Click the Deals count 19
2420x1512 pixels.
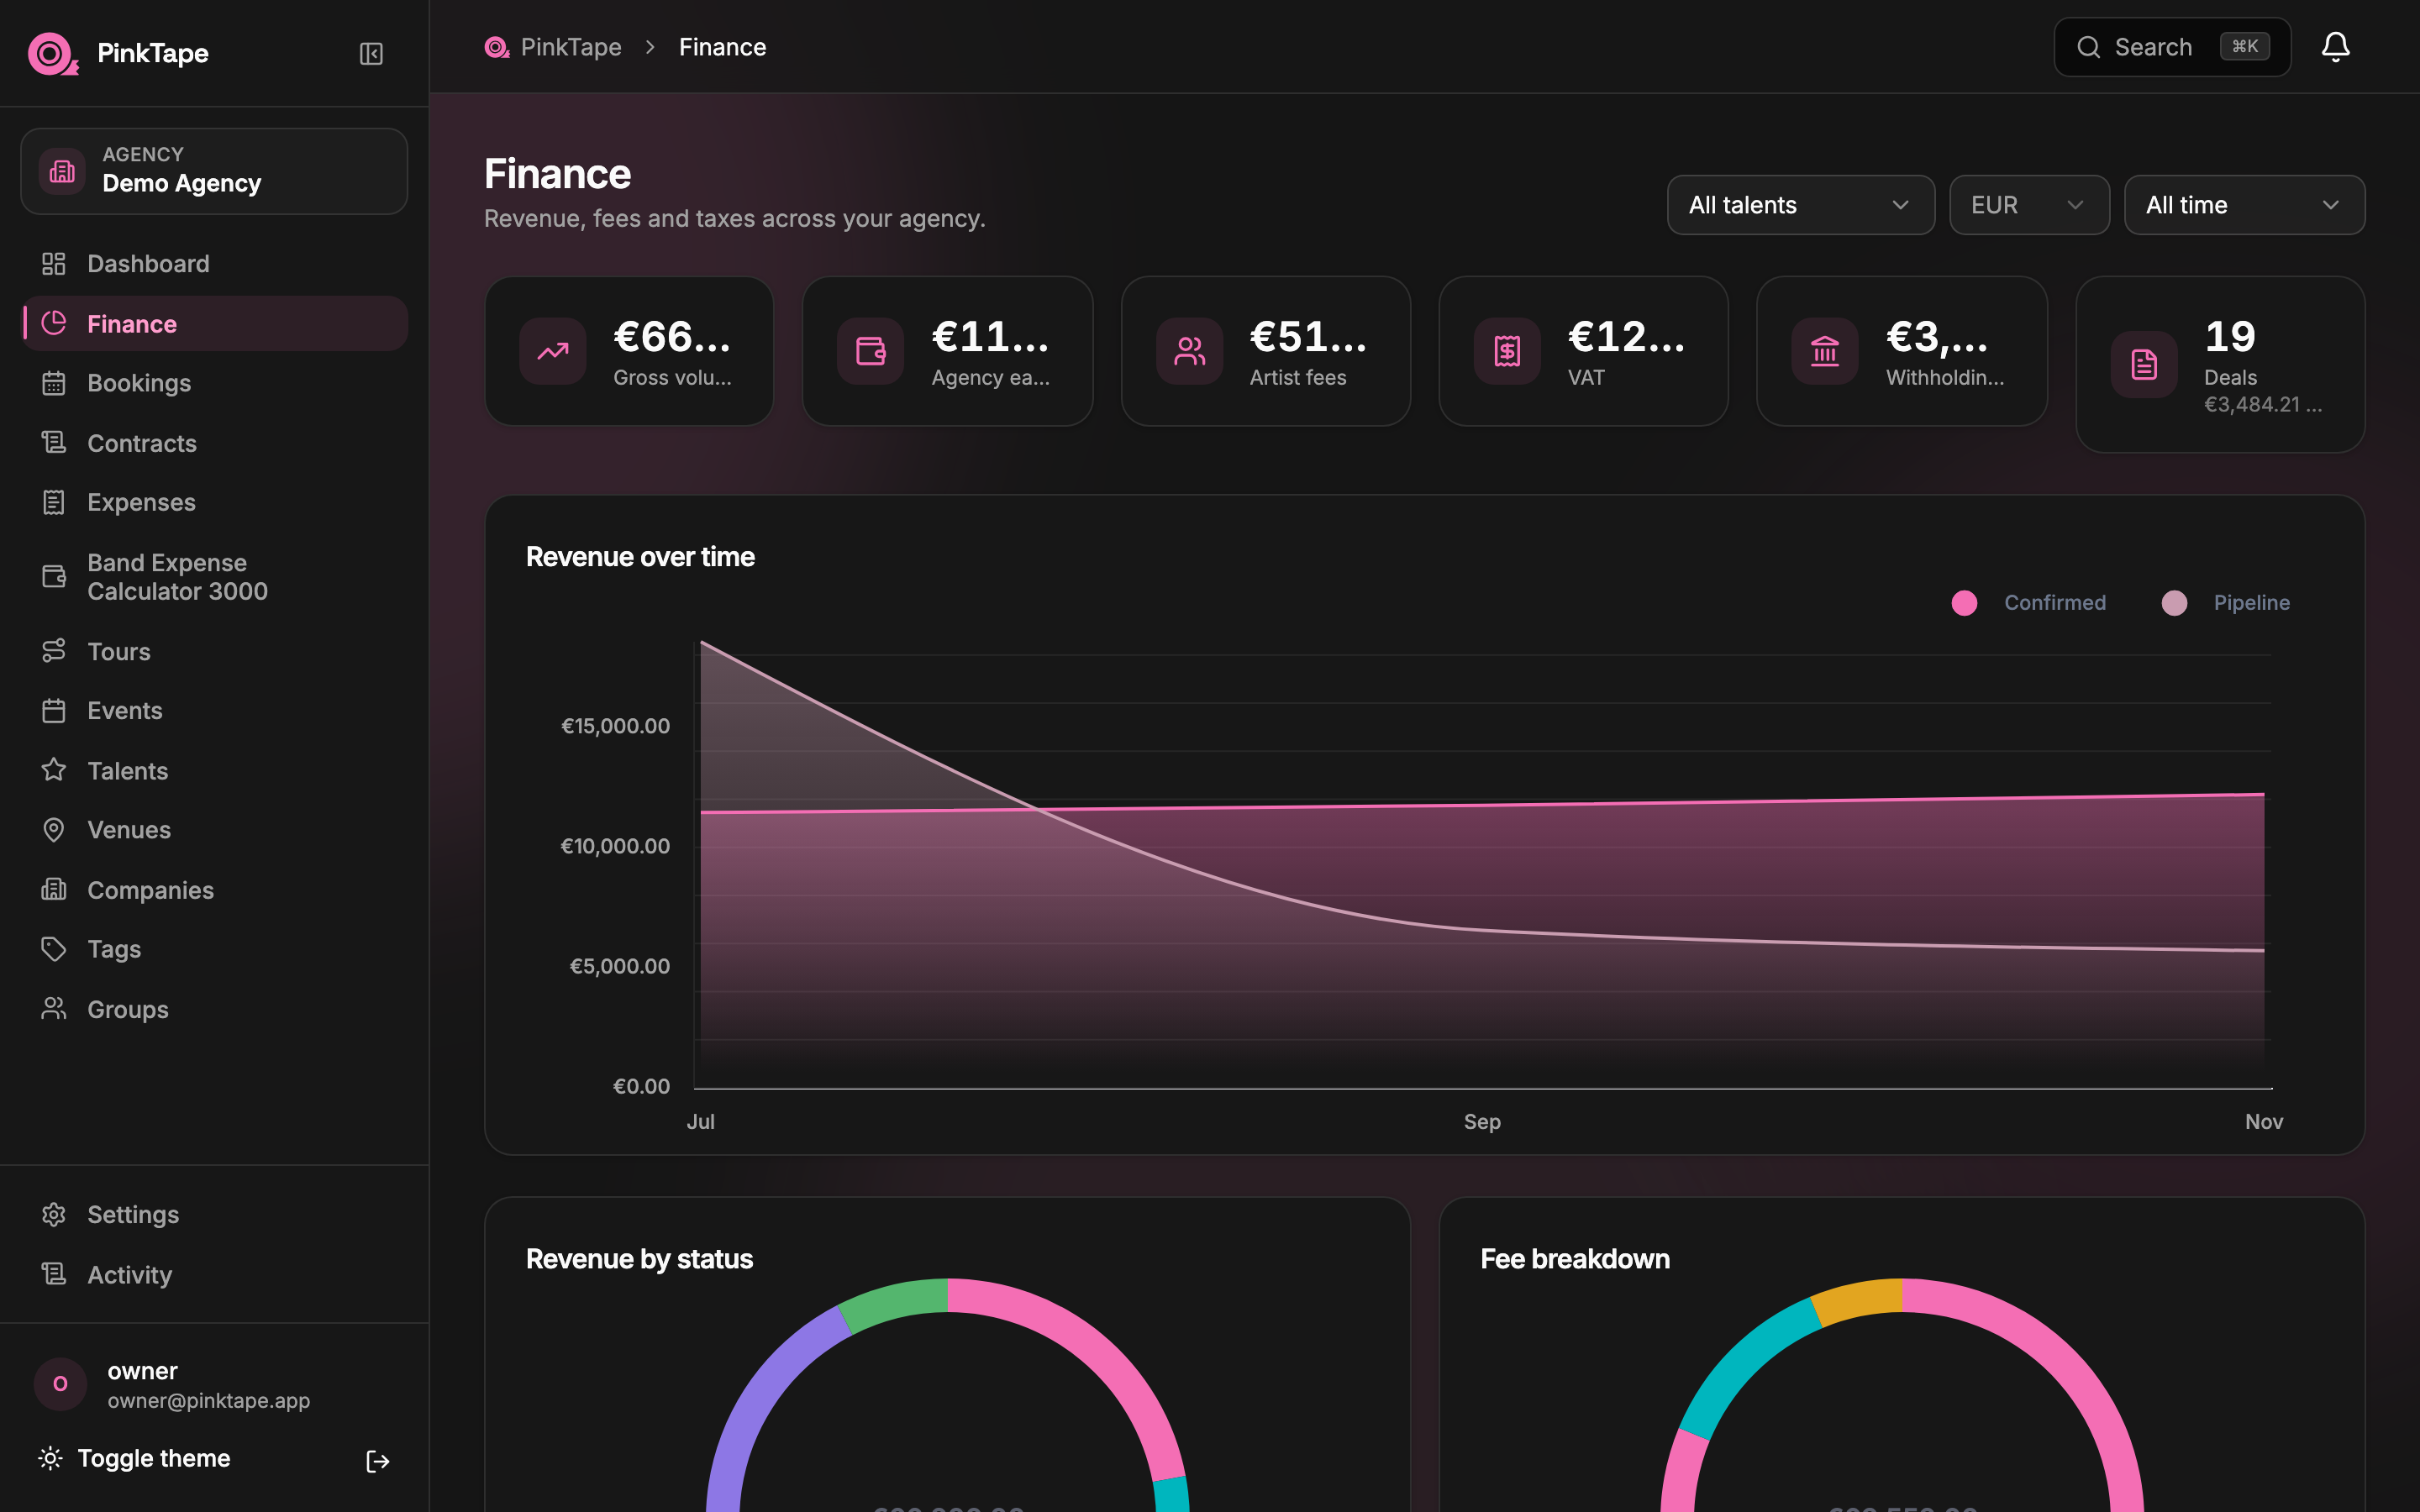(2230, 337)
